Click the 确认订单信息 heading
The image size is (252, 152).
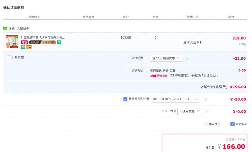[14, 8]
